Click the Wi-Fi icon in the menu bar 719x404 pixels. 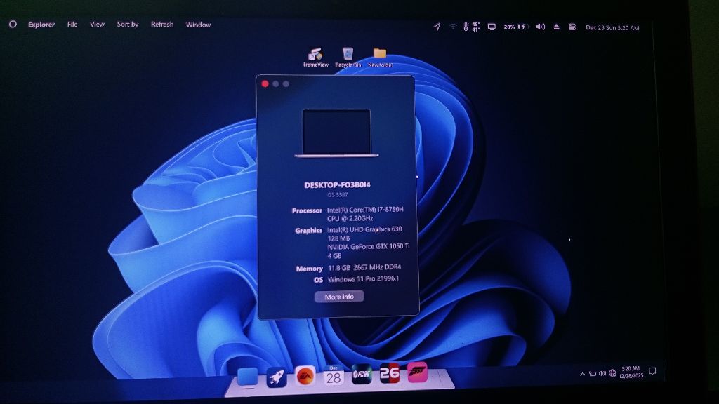click(x=451, y=25)
